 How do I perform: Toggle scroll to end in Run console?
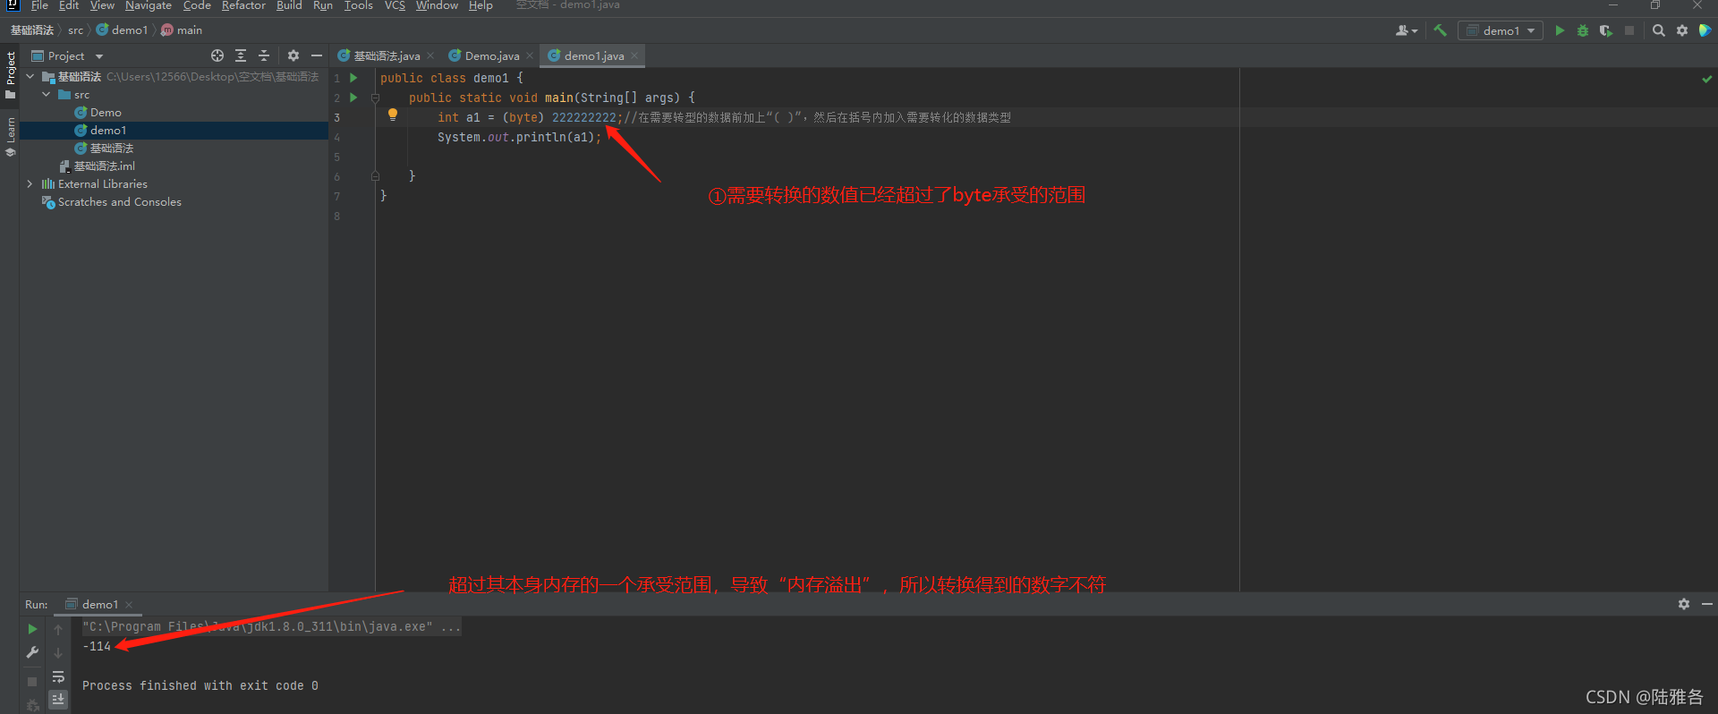[x=58, y=699]
